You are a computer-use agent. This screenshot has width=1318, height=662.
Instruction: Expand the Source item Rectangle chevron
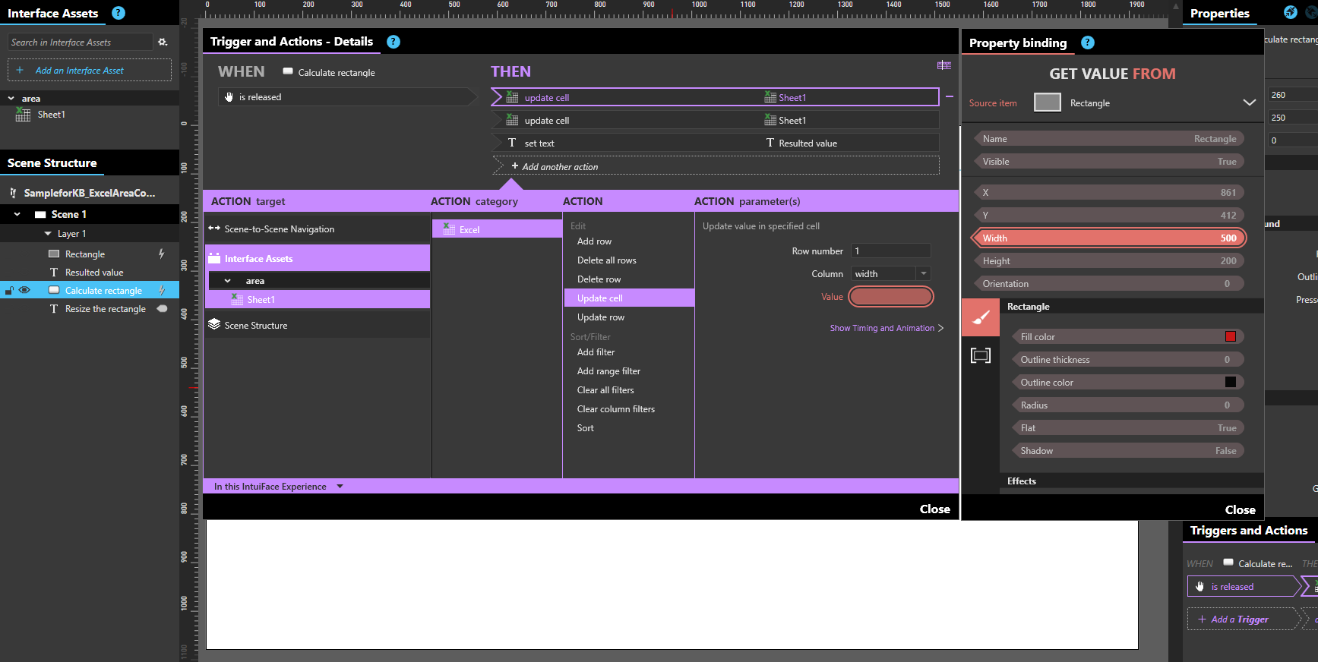[1249, 102]
